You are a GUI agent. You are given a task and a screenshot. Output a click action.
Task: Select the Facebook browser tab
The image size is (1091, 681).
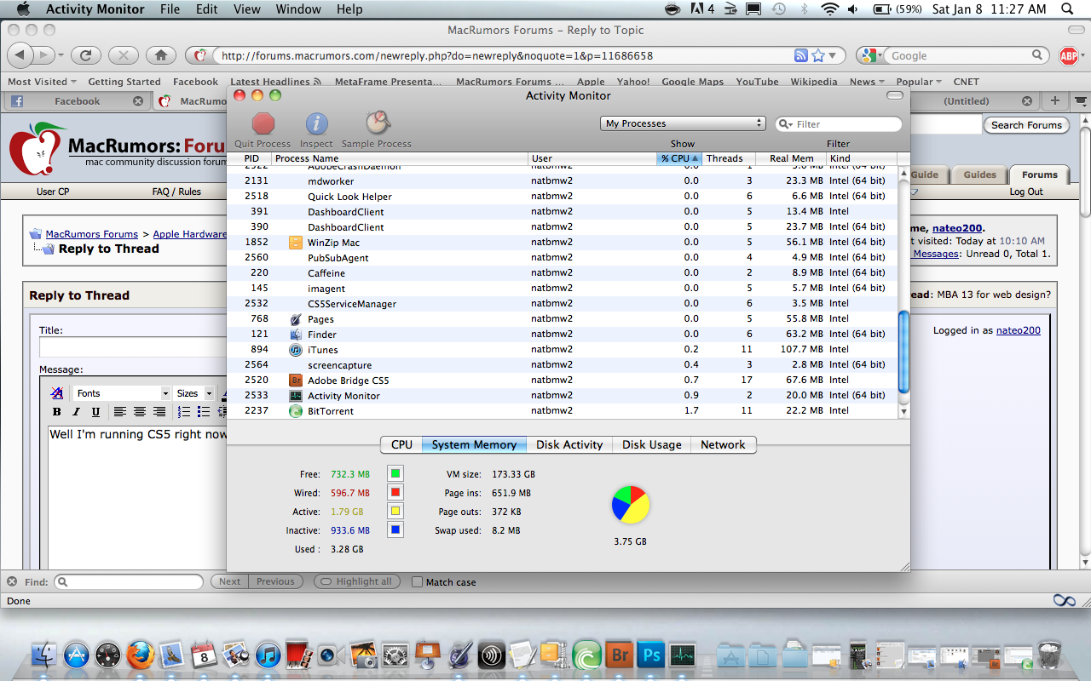[77, 100]
